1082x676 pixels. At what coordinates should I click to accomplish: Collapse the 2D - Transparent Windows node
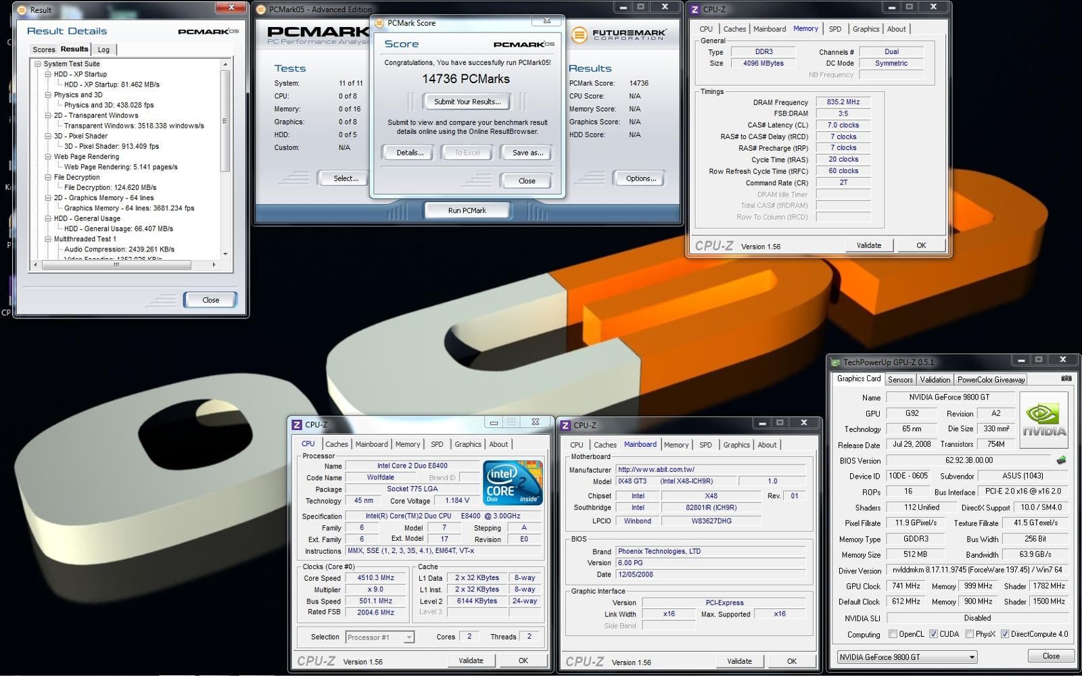coord(48,116)
